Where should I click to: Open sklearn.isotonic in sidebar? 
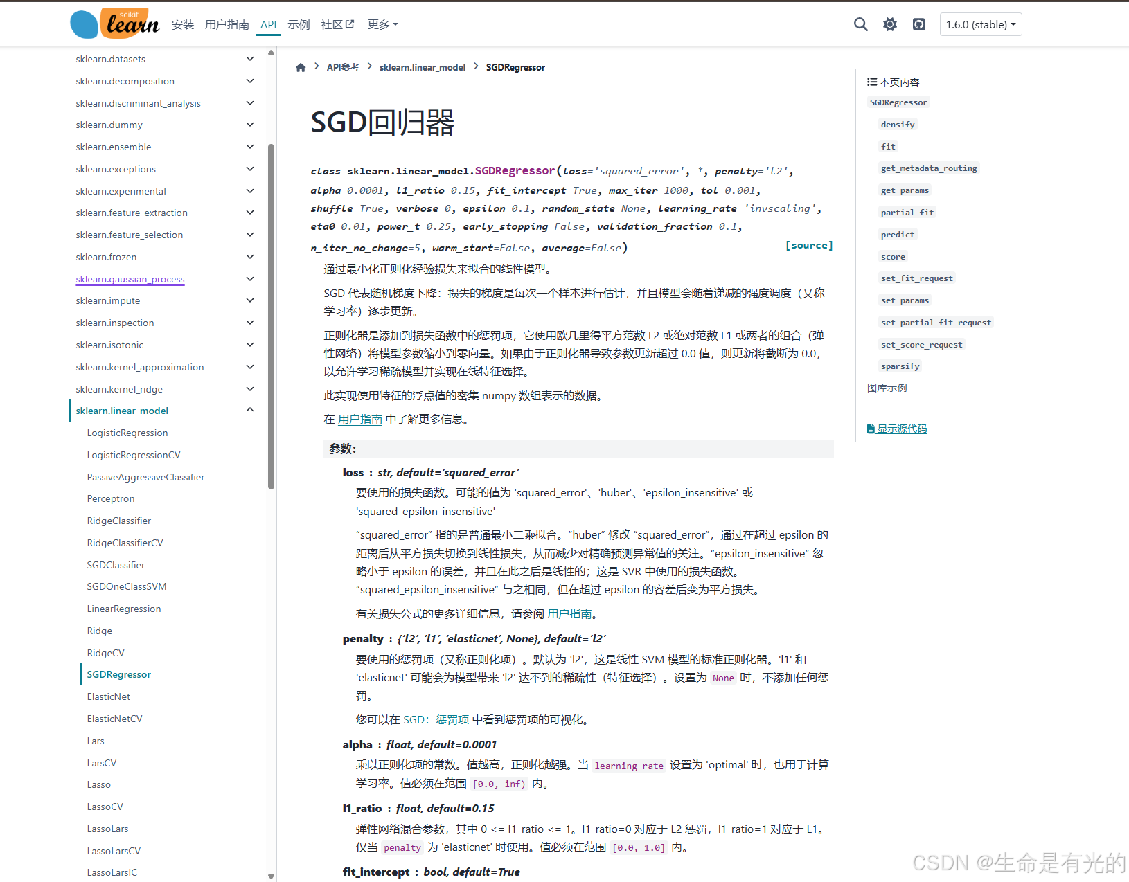109,345
